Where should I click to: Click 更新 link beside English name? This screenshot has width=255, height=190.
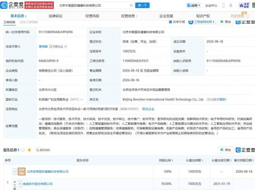(223, 100)
